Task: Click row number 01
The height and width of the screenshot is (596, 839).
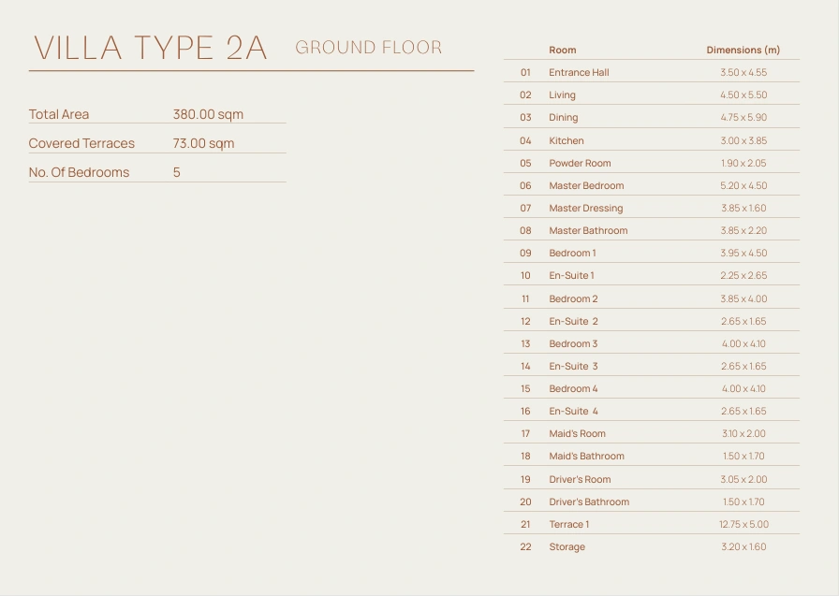Action: [525, 72]
